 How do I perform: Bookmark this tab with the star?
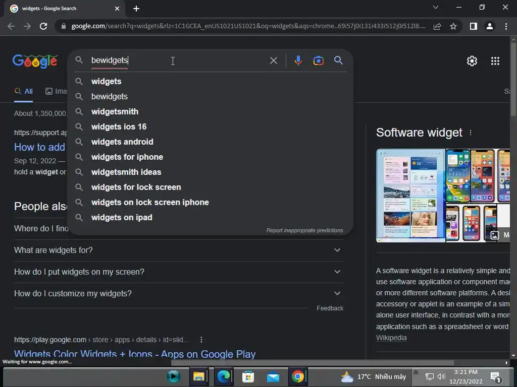[453, 26]
